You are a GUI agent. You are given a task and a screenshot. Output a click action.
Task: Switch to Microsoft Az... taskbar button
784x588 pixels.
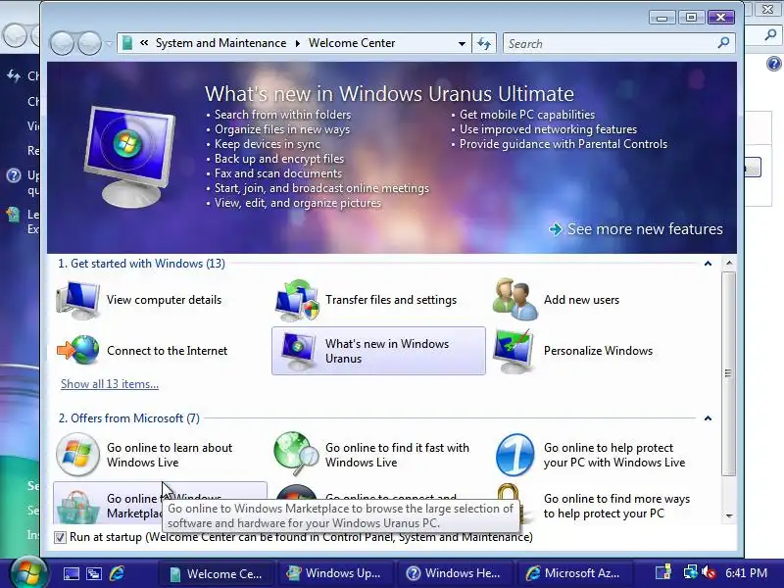[573, 573]
